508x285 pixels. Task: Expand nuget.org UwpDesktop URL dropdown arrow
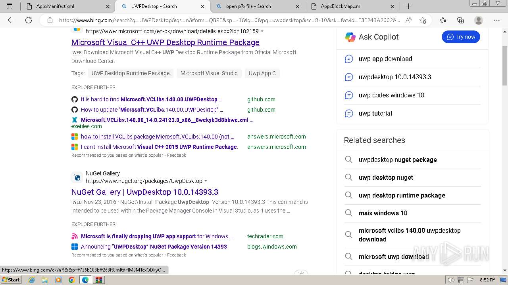coord(206,181)
